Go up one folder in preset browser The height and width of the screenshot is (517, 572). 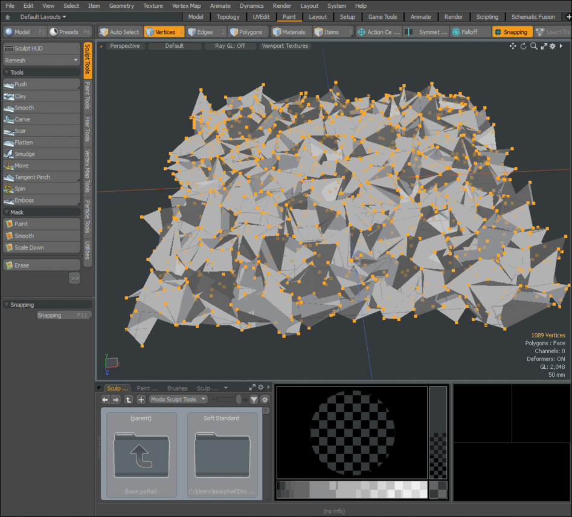[x=128, y=399]
